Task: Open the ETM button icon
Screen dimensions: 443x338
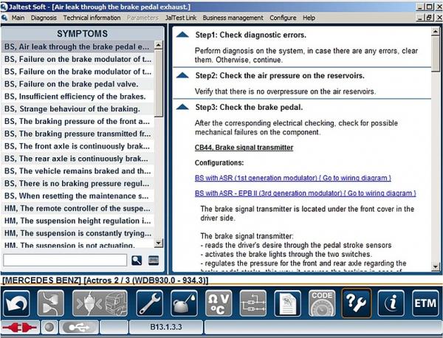Action: [425, 303]
